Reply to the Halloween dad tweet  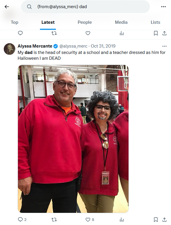pyautogui.click(x=20, y=219)
